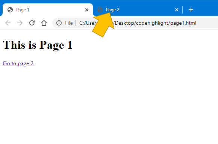Follow the 'Go to page 2' link
The height and width of the screenshot is (144, 218).
18,63
